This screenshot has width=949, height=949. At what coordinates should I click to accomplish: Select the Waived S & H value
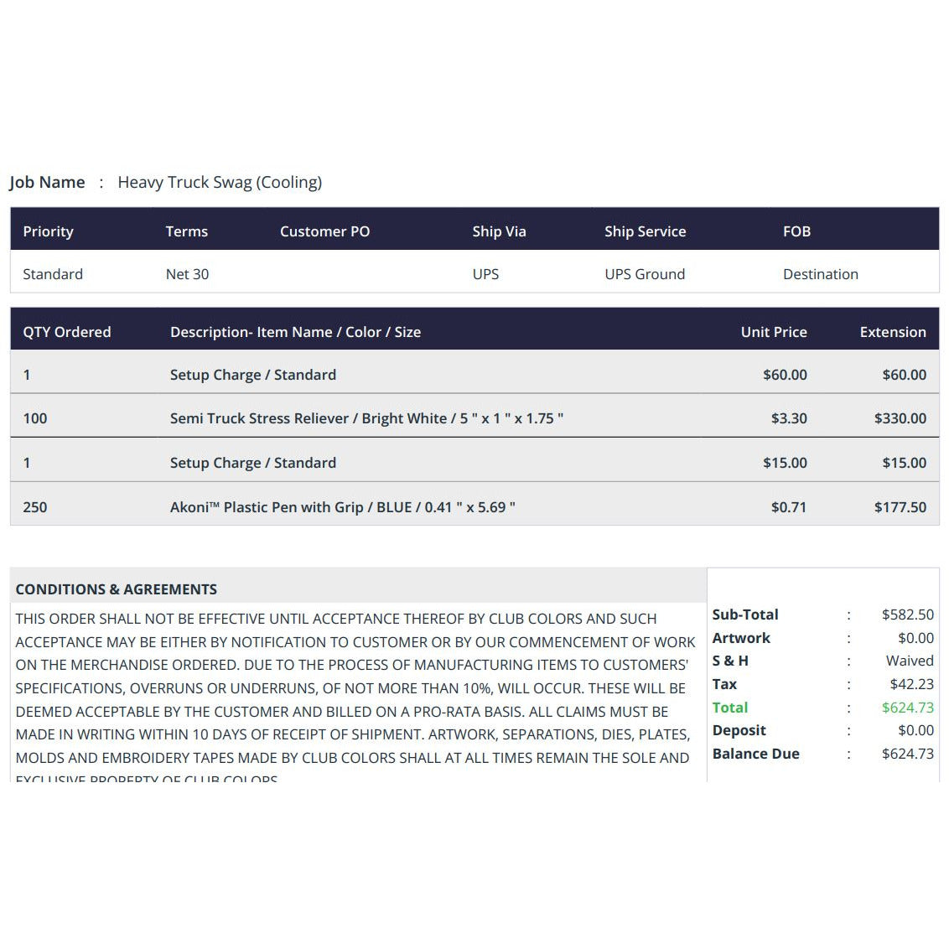[x=909, y=661]
